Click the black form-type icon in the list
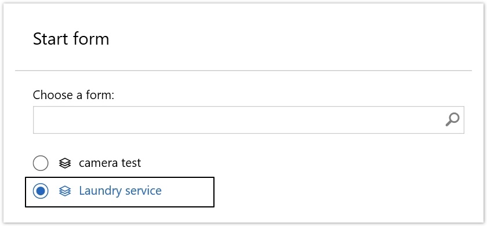 coord(65,163)
